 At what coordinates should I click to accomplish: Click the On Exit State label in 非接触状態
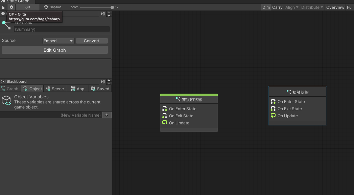[181, 116]
